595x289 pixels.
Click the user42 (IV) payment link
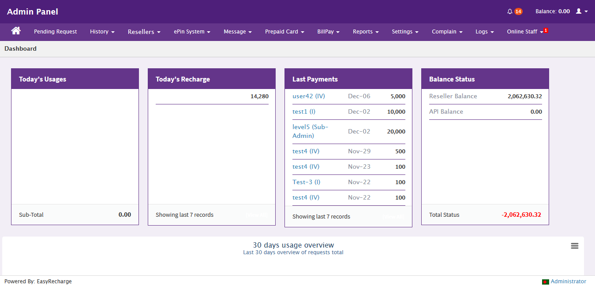click(308, 96)
